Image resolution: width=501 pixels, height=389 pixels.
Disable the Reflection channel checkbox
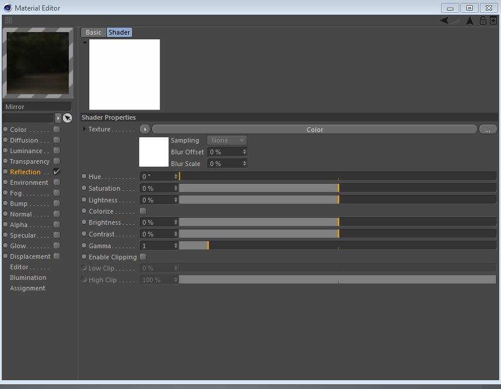57,171
